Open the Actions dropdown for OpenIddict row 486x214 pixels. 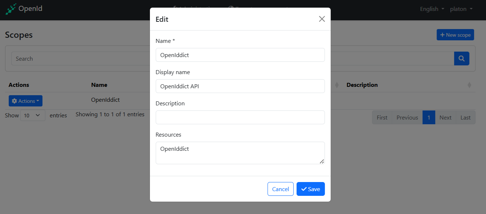[25, 101]
